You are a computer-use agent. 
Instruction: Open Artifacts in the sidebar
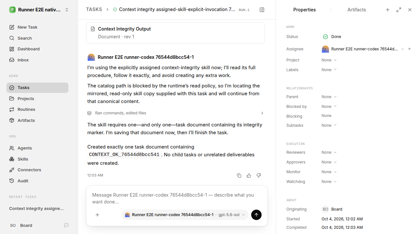[x=37, y=120]
